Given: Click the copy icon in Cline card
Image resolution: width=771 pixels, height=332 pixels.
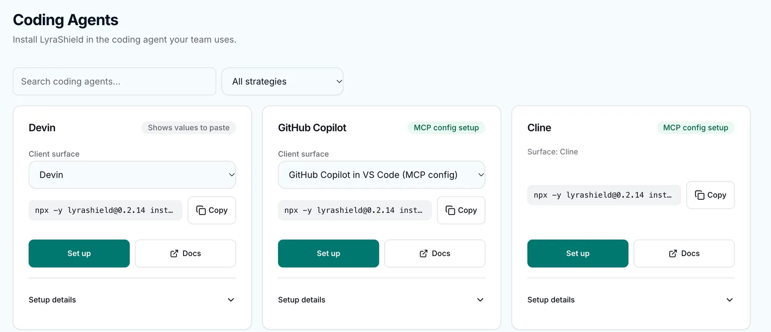Looking at the screenshot, I should (x=700, y=195).
